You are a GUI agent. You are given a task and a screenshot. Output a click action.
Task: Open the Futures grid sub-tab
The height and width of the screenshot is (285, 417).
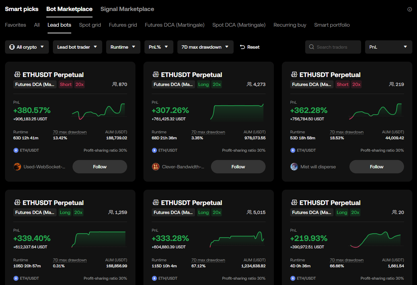tap(123, 25)
